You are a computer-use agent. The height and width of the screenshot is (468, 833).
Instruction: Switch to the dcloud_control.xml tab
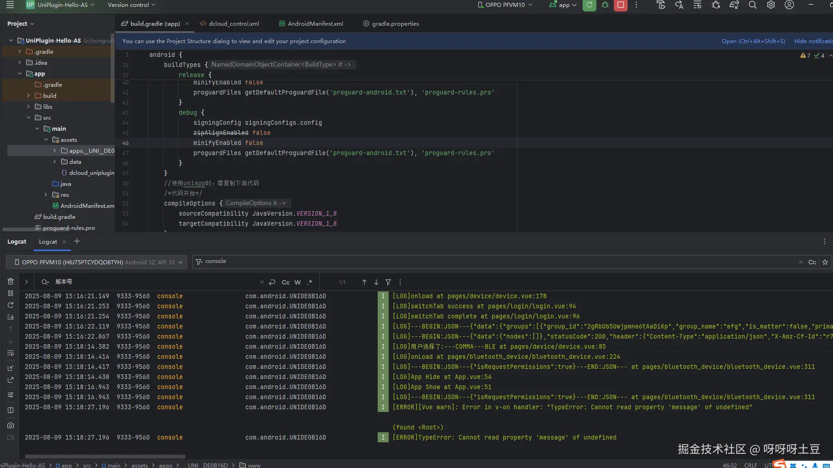(x=229, y=23)
